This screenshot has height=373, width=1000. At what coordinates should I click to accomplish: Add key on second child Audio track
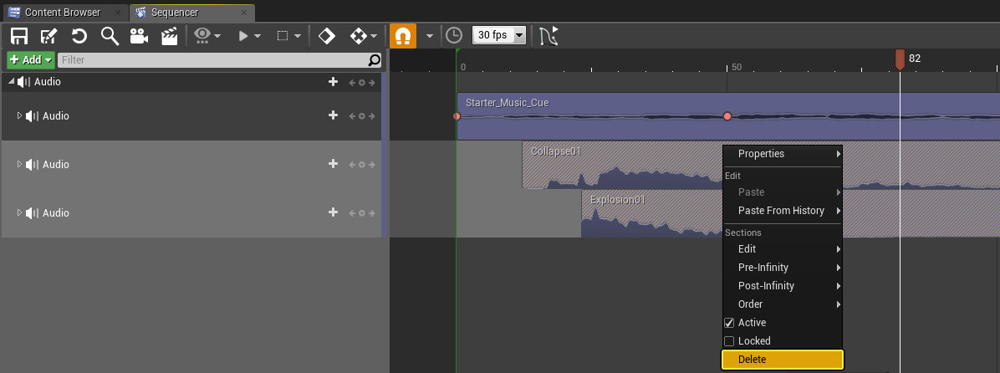tap(361, 165)
